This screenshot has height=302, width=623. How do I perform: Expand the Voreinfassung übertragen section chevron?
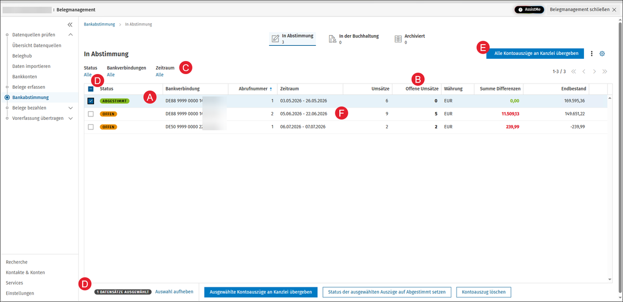(x=70, y=118)
